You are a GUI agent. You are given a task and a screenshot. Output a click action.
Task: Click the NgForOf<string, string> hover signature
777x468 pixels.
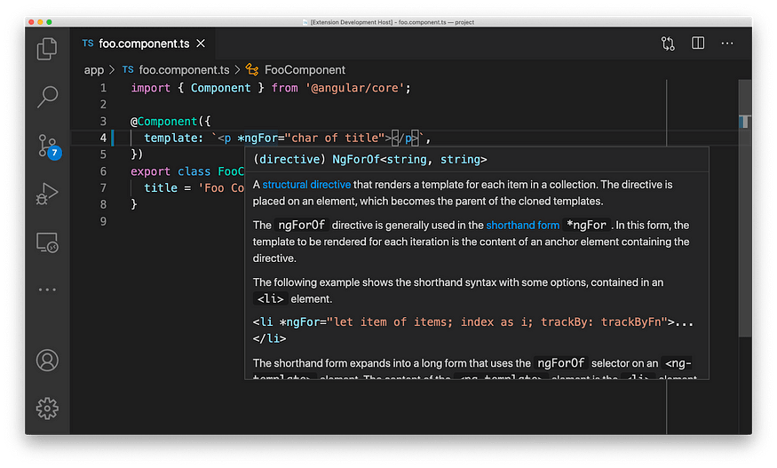tap(409, 160)
